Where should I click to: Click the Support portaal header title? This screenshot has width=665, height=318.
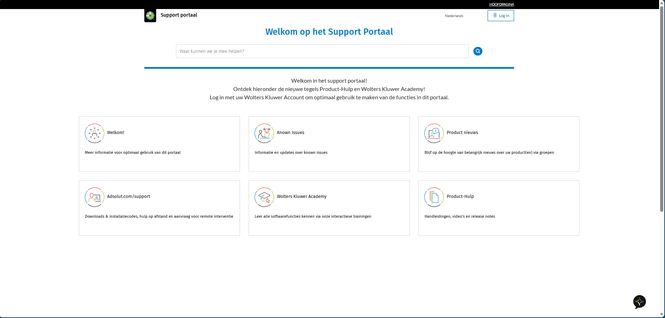pos(179,15)
